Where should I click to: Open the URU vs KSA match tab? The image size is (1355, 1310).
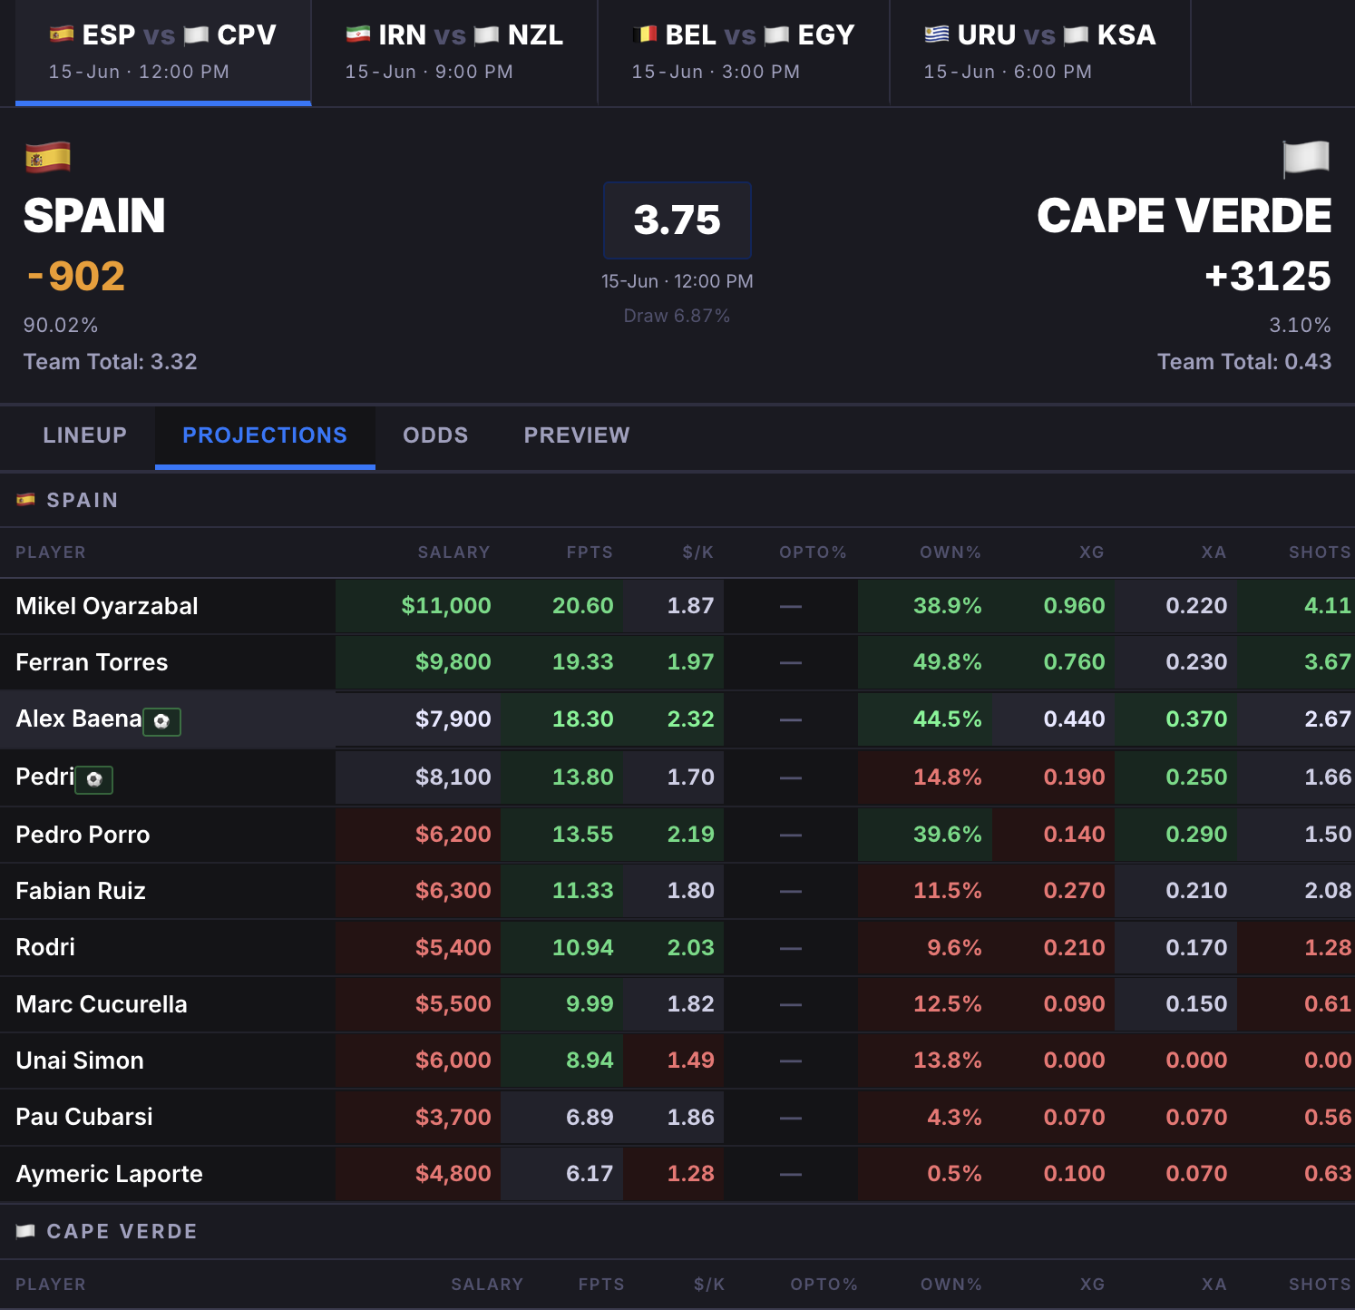[x=1040, y=53]
